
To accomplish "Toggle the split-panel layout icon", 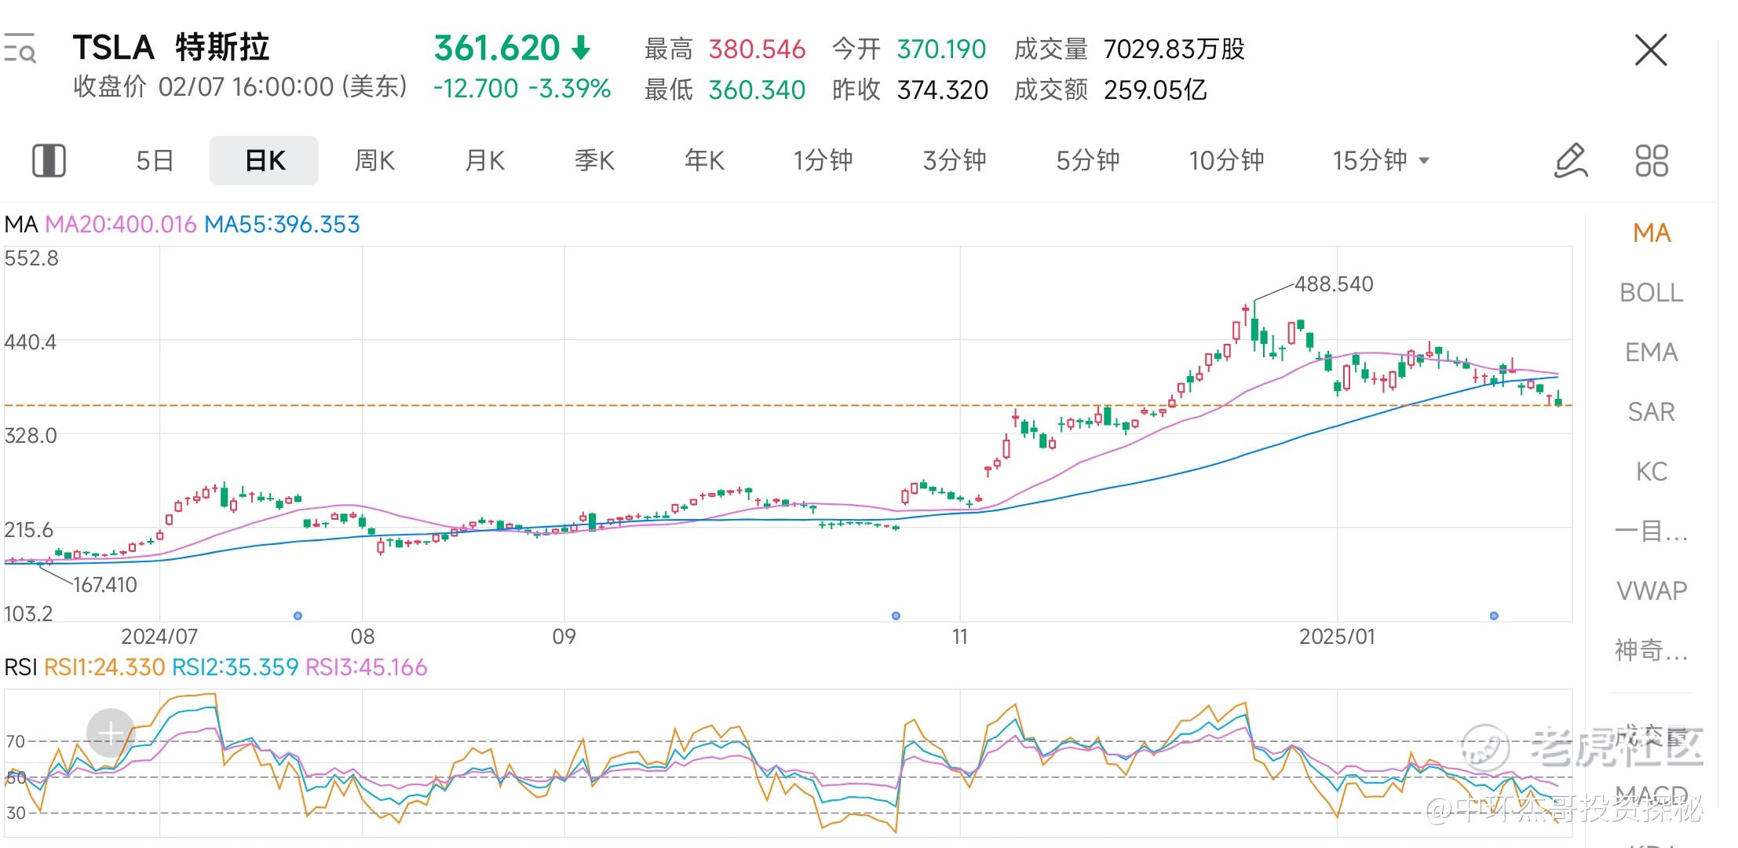I will pyautogui.click(x=49, y=160).
